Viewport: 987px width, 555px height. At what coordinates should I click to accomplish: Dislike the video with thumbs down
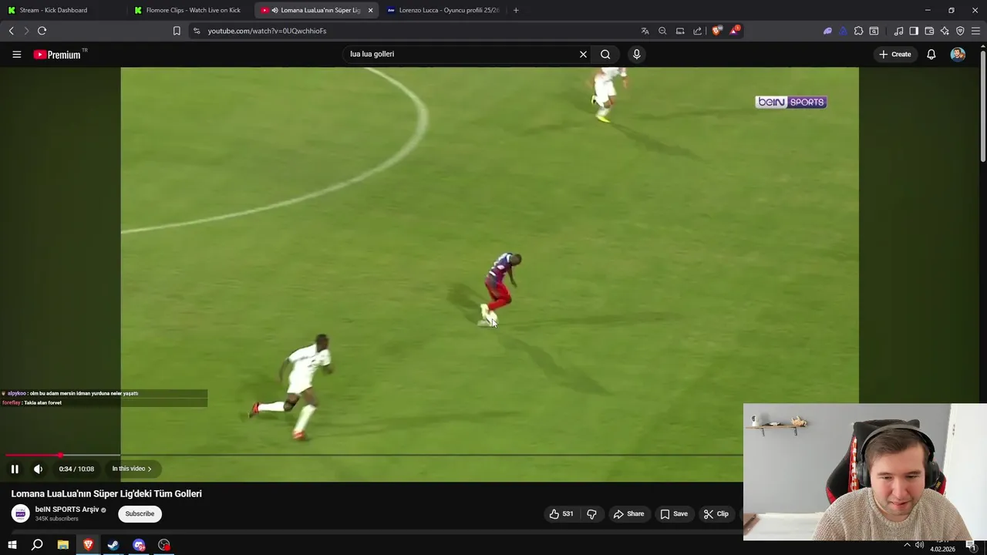click(591, 513)
